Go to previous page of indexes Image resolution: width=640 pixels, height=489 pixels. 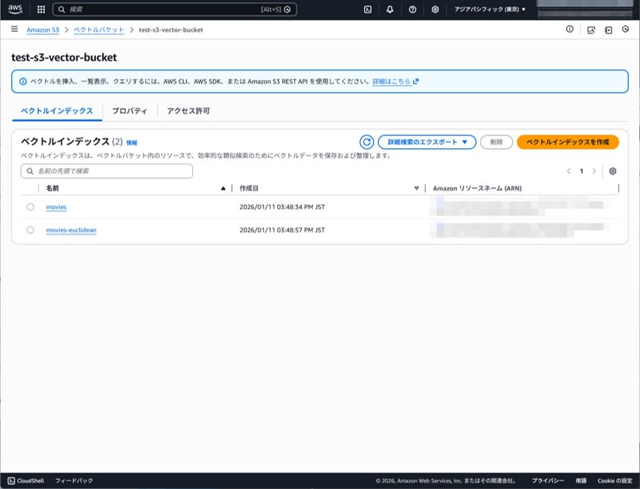569,171
